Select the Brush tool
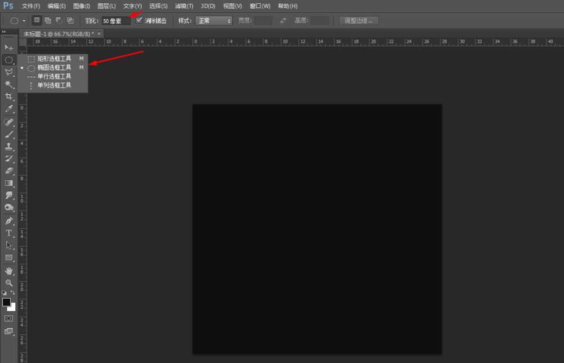Image resolution: width=564 pixels, height=363 pixels. [9, 134]
